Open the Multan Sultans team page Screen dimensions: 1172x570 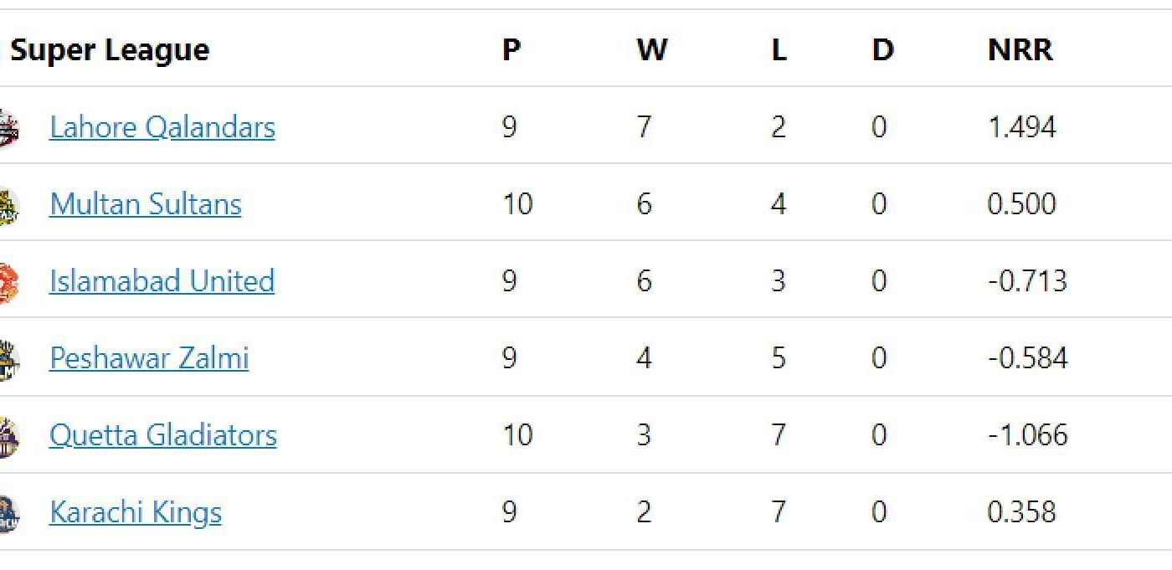pyautogui.click(x=146, y=204)
